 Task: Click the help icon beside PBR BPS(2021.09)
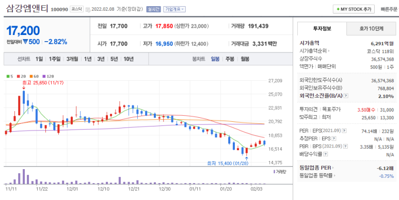345,146
